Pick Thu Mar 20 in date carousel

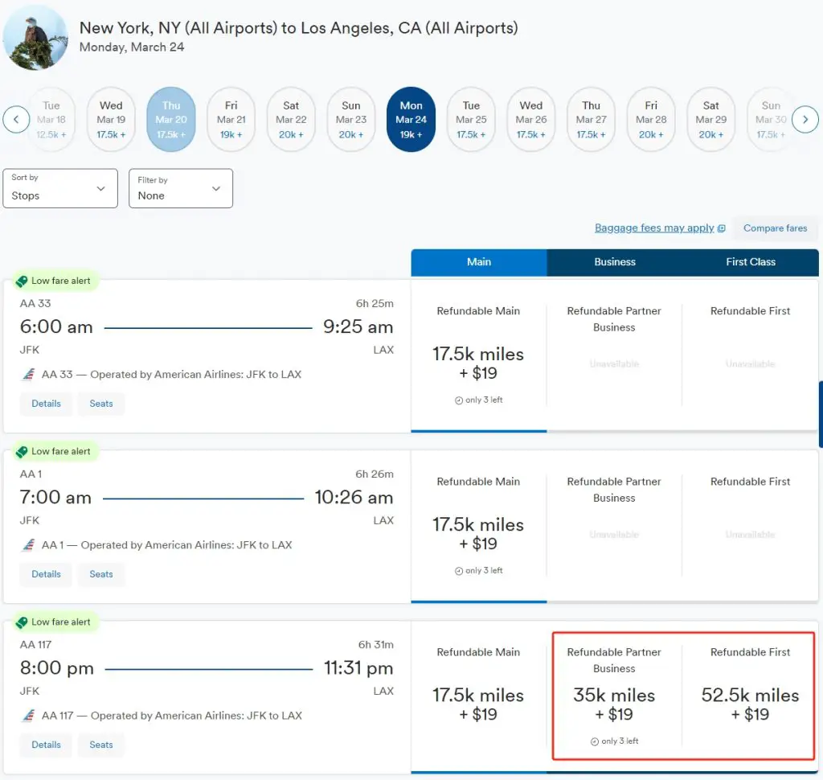[x=171, y=120]
